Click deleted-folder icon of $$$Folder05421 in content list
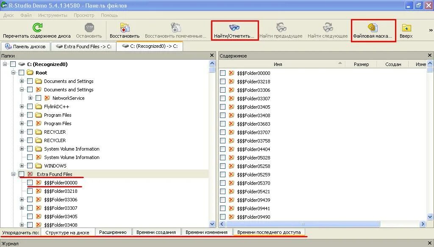434x247 pixels. [x=231, y=192]
